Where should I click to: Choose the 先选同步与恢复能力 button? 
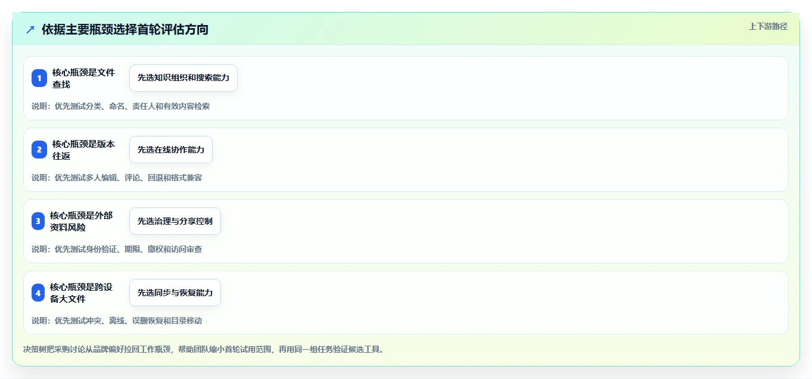tap(175, 293)
